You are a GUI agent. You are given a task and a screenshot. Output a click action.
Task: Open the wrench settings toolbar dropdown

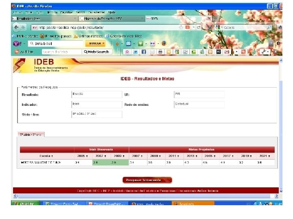[x=265, y=52]
